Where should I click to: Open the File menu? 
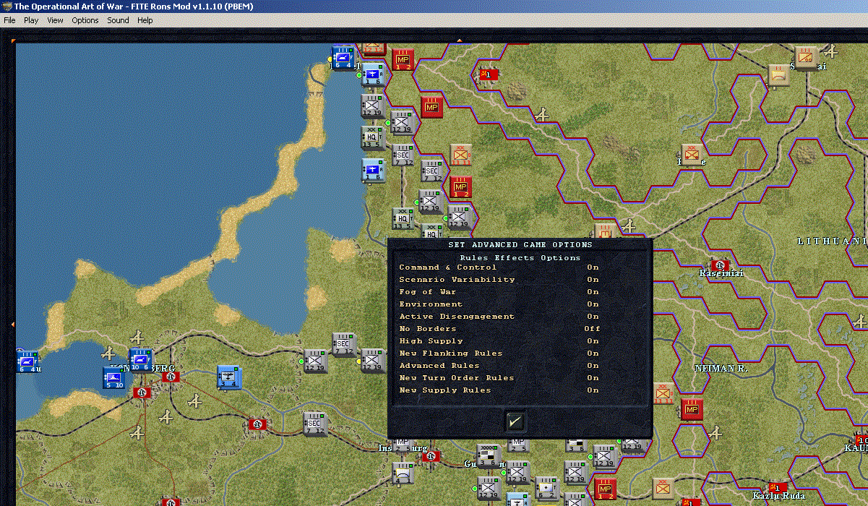(x=9, y=20)
